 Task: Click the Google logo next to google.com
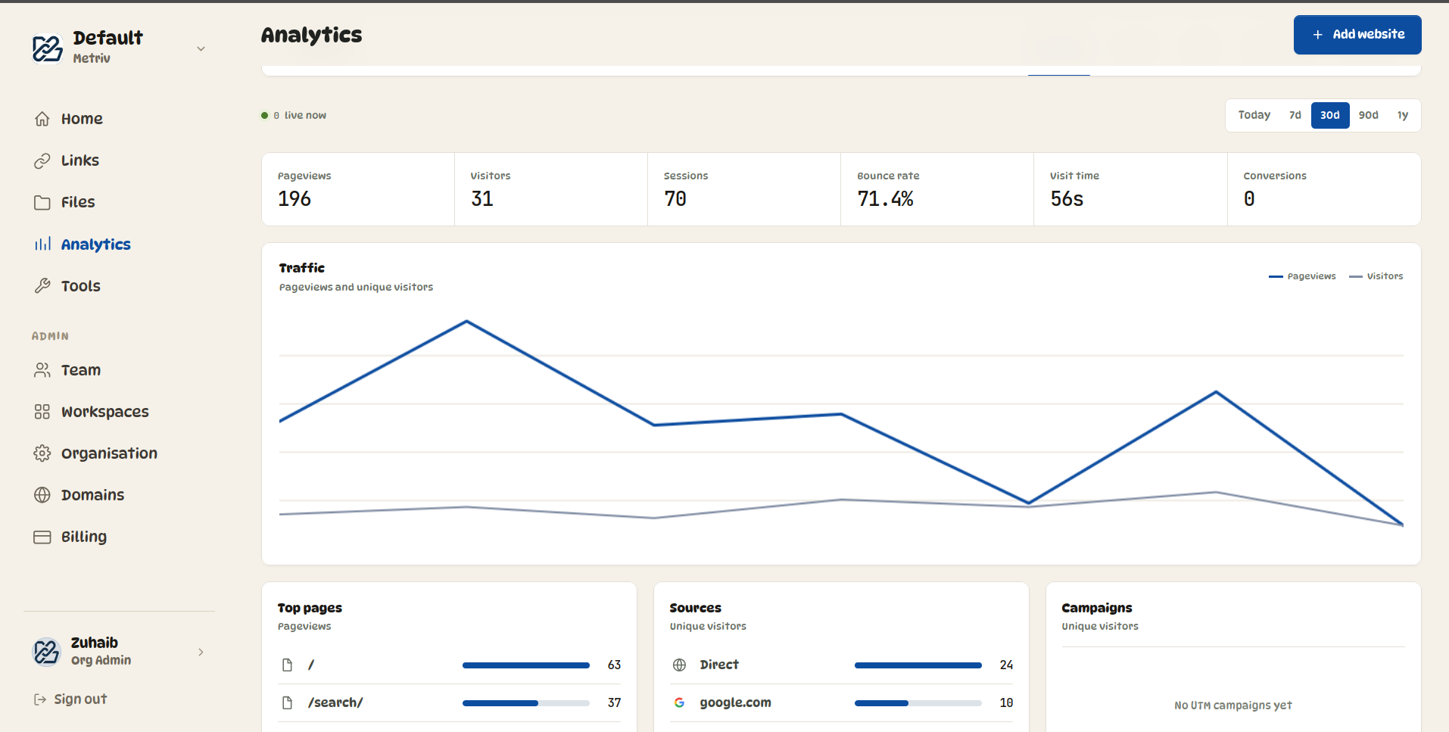(x=679, y=702)
